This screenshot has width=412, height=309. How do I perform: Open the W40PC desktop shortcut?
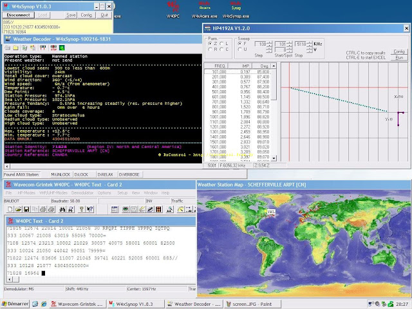pyautogui.click(x=173, y=10)
